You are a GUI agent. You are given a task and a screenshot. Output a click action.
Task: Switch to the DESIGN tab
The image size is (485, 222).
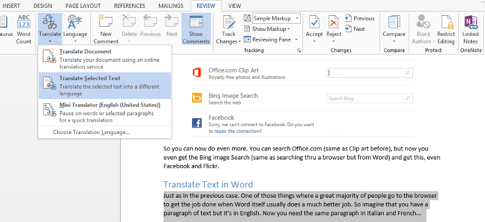(x=42, y=5)
